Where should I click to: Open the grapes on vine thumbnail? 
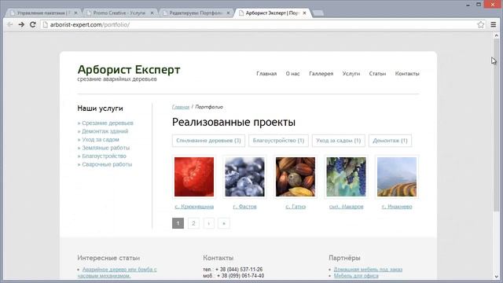pyautogui.click(x=346, y=177)
